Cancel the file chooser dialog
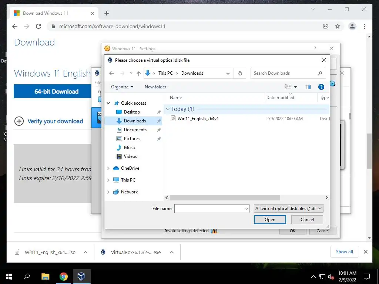The image size is (379, 284). point(307,220)
